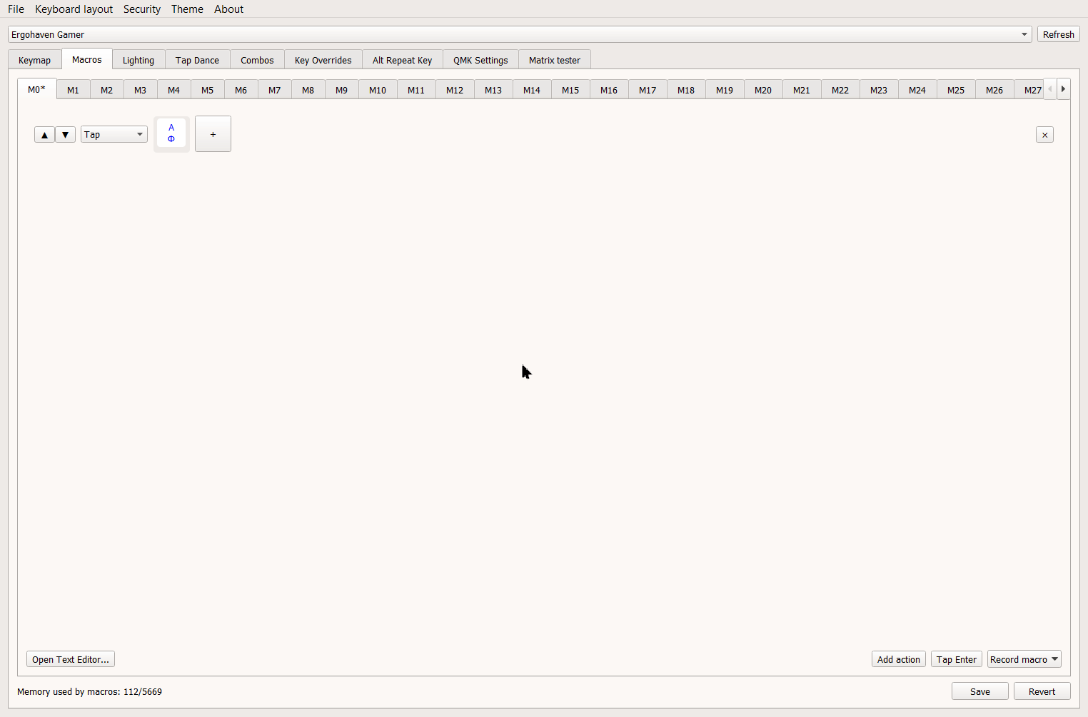The image size is (1088, 717).
Task: Open the Keyboard layout menu
Action: click(74, 9)
